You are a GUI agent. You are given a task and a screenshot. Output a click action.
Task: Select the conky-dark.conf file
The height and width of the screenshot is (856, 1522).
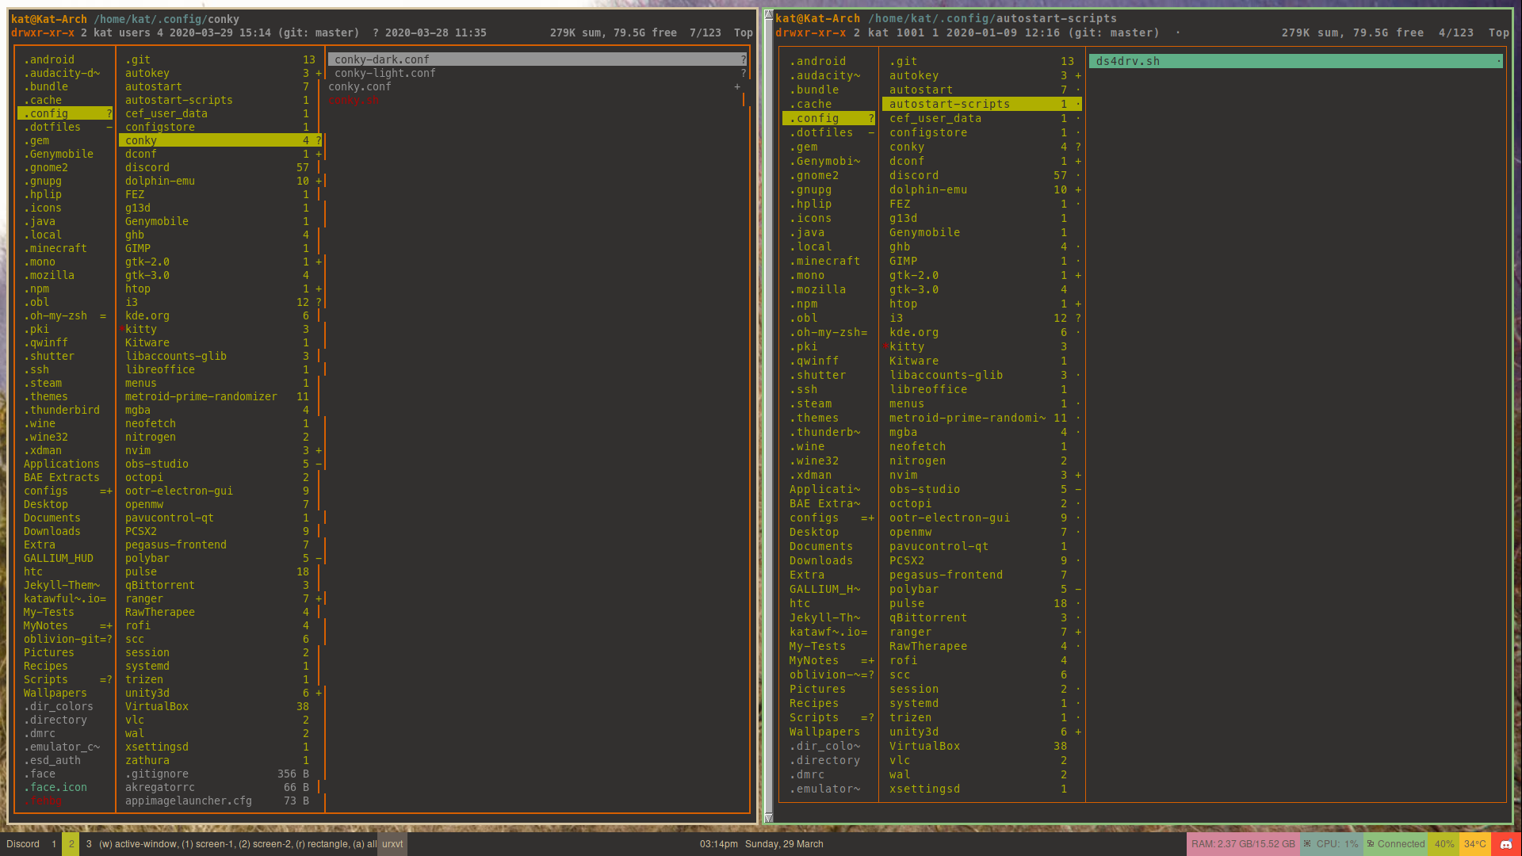pyautogui.click(x=380, y=59)
